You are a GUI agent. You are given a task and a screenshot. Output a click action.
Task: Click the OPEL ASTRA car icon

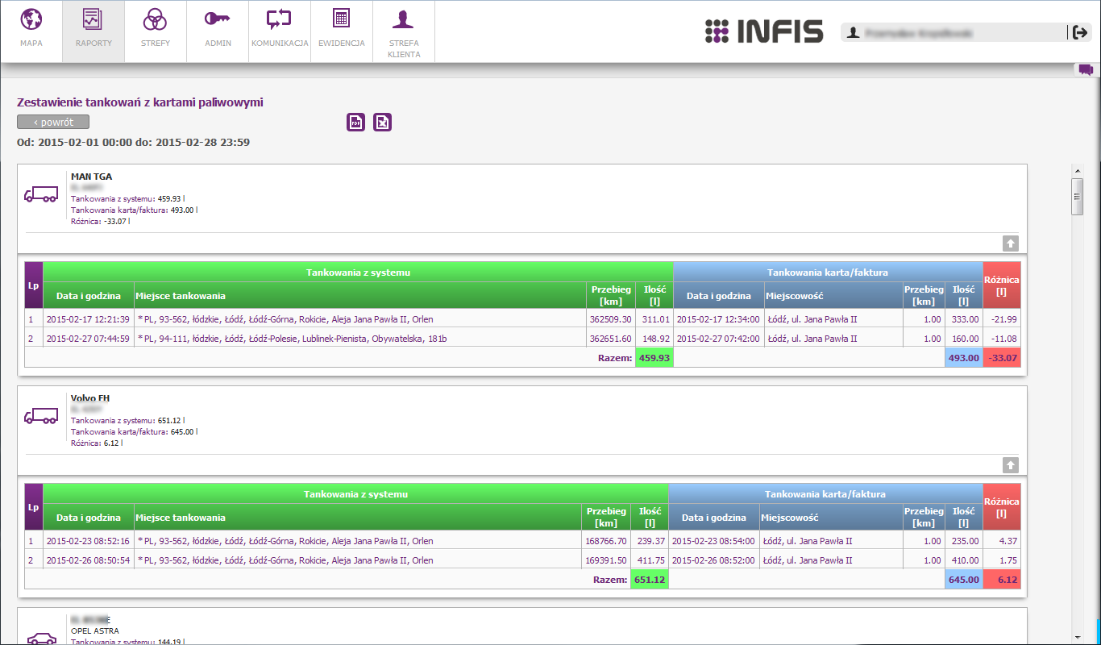click(41, 637)
